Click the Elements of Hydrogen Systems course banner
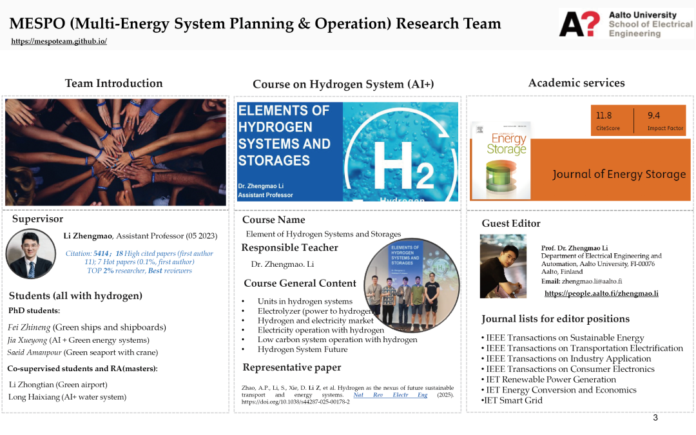Screen dimensions: 696x435 tap(290, 152)
